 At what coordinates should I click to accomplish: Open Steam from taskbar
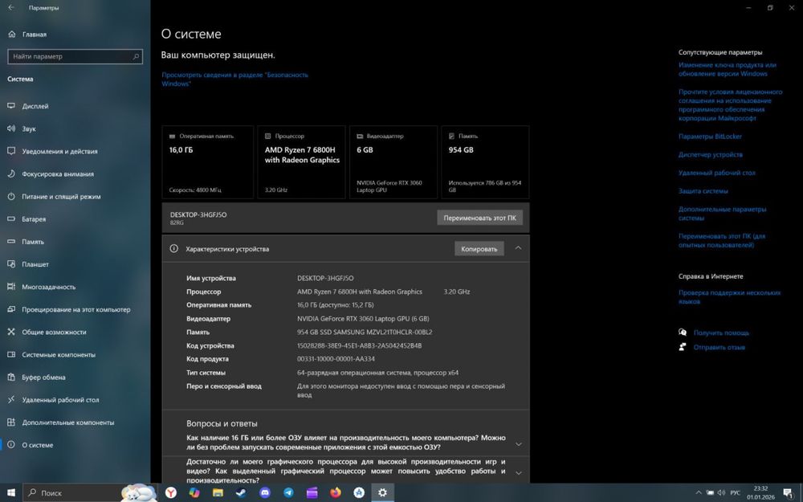coord(241,493)
